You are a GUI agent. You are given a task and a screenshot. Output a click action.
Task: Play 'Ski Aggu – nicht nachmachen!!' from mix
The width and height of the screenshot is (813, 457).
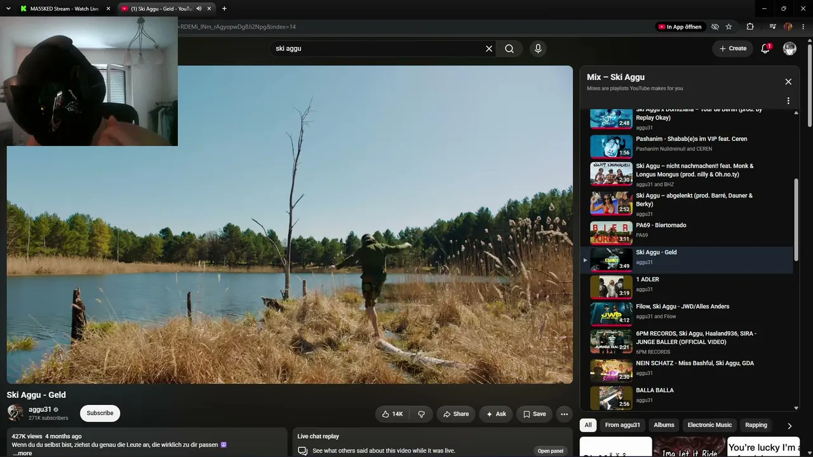(x=687, y=175)
